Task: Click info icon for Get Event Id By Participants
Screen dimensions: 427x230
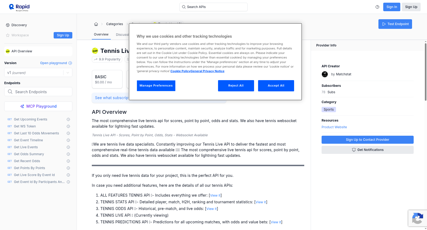Action: point(68,182)
